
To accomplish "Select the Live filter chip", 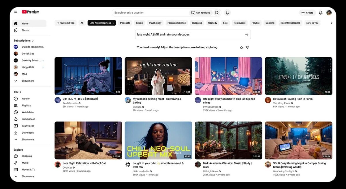I will [225, 23].
